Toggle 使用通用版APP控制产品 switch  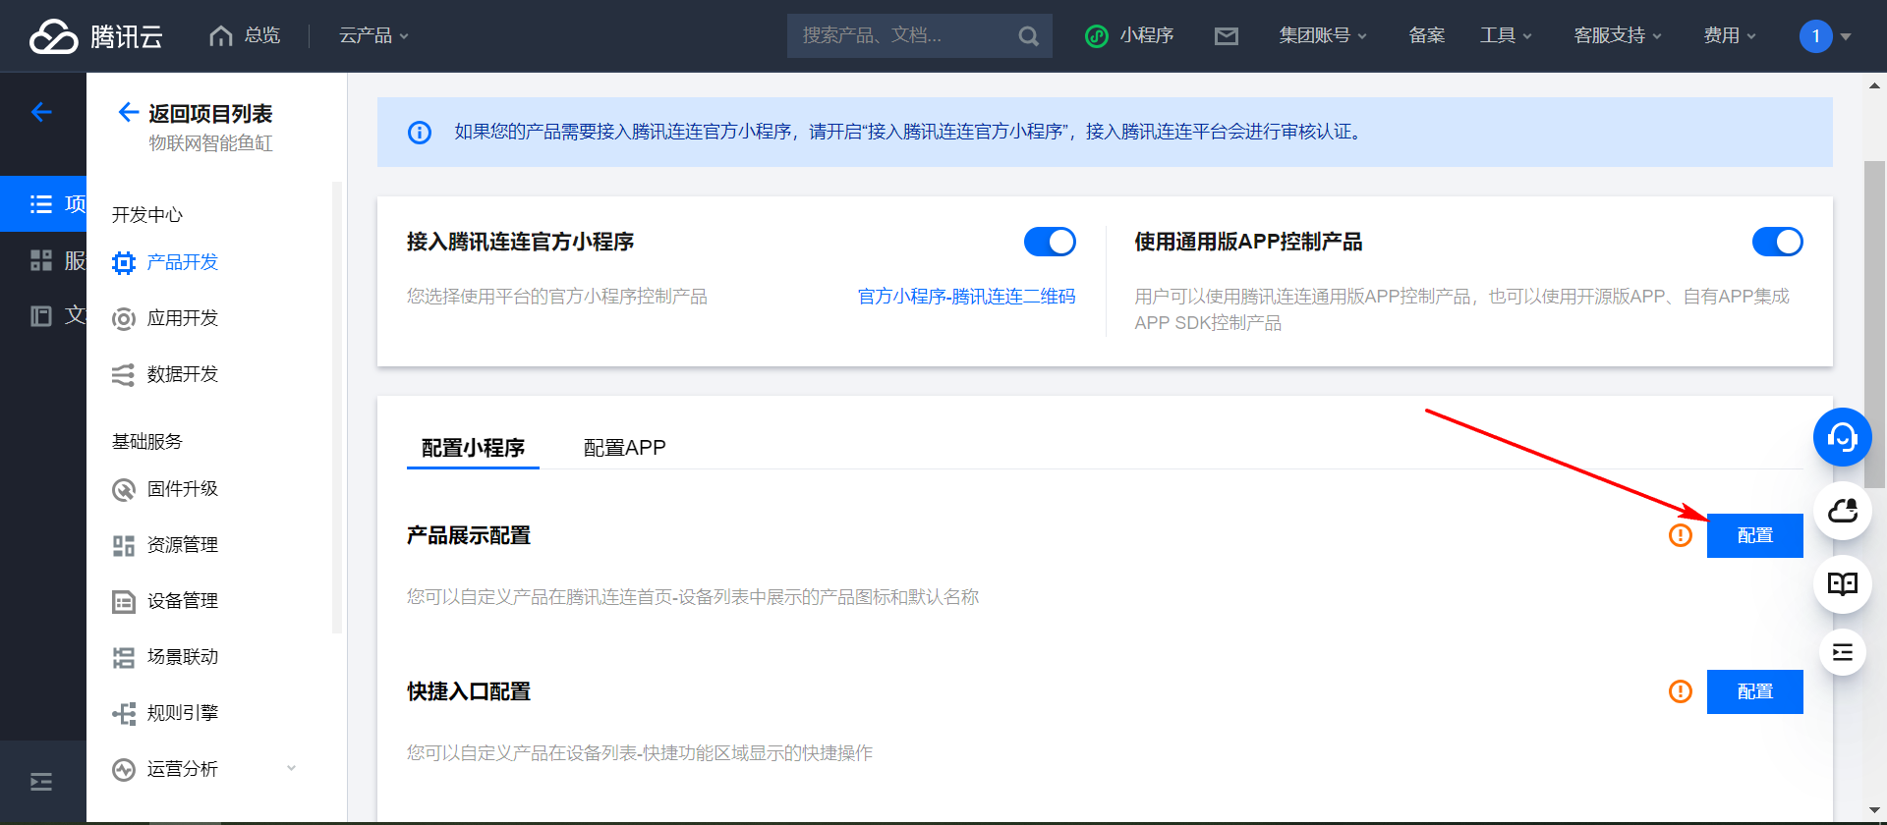coord(1778,242)
